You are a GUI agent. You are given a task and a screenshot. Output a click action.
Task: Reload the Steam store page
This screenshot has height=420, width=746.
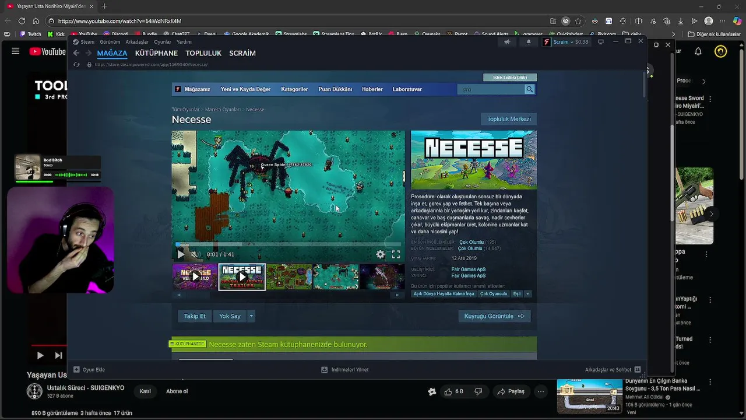(x=76, y=64)
